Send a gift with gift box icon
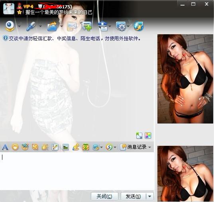Image resolution: width=214 pixels, height=202 pixels. 86,147
